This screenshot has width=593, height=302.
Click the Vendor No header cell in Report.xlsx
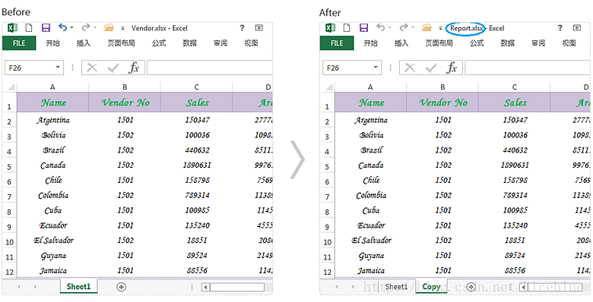click(x=442, y=102)
